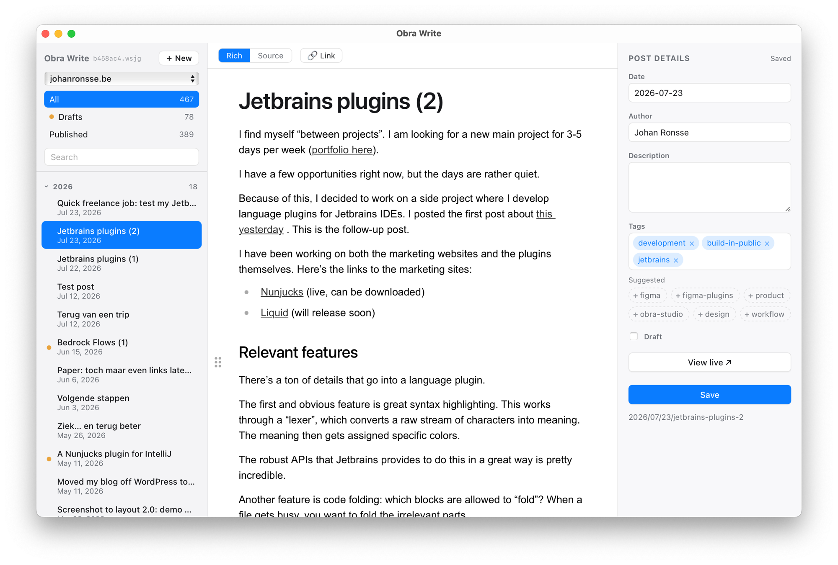Image resolution: width=838 pixels, height=565 pixels.
Task: Add suggested tag figma
Action: [647, 295]
